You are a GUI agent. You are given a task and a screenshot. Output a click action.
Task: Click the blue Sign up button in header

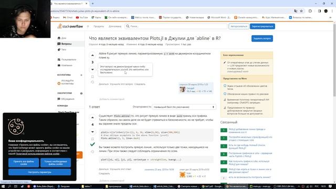262,26
